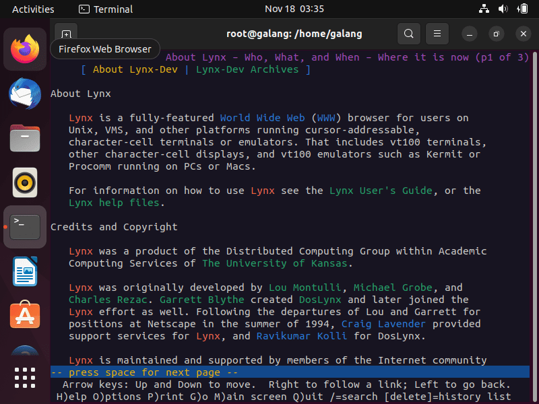Open the Lynx-Dev Archives link
Screen dimensions: 539x404
pyautogui.click(x=247, y=69)
